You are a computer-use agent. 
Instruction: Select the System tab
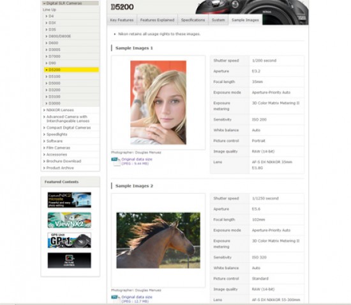tap(218, 20)
